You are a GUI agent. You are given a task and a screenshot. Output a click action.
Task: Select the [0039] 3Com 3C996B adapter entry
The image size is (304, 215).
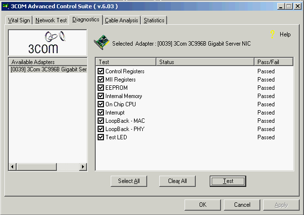[48, 69]
